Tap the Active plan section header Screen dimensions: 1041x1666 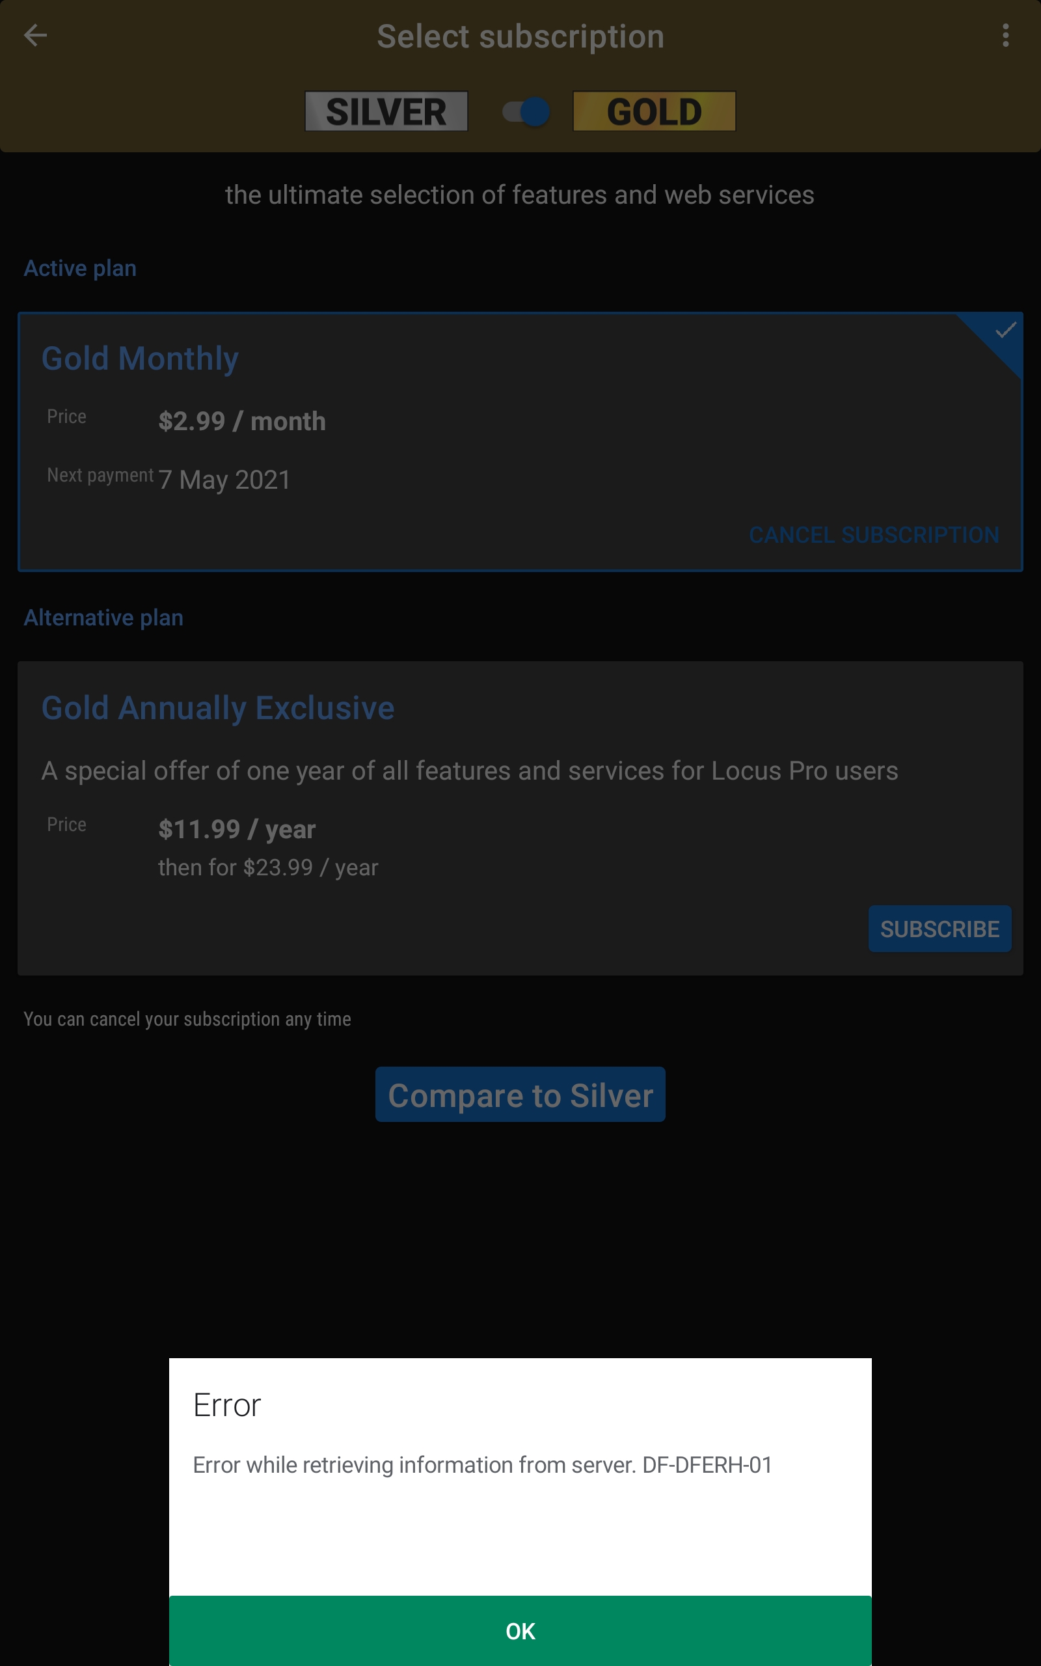click(80, 269)
